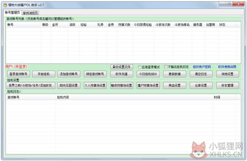This screenshot has width=247, height=161.
Task: Click the 绑定游戏帐号 button
Action: click(x=95, y=74)
